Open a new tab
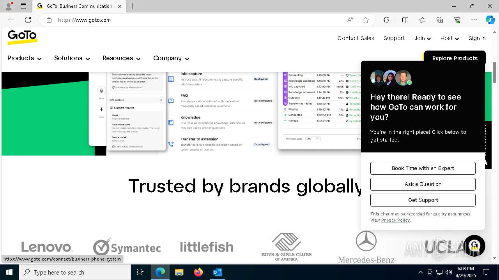499x280 pixels. [133, 6]
